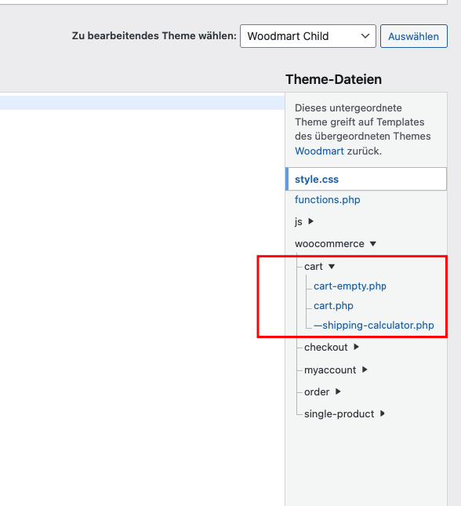The width and height of the screenshot is (461, 506).
Task: Click the highlighted line in the code editor
Action: 142,103
